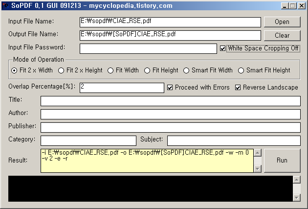Image resolution: width=308 pixels, height=209 pixels.
Task: Click the Clear button
Action: (x=282, y=35)
